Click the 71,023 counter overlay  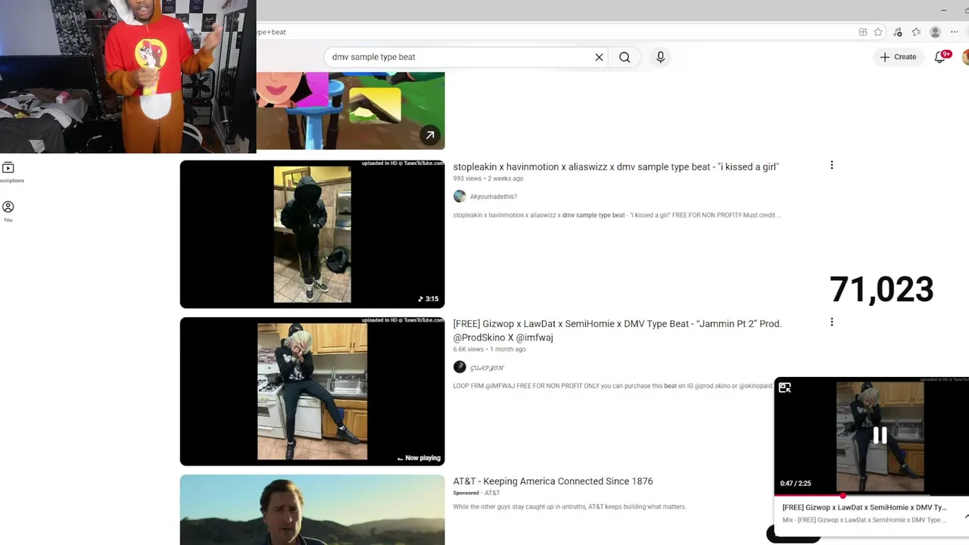click(881, 289)
